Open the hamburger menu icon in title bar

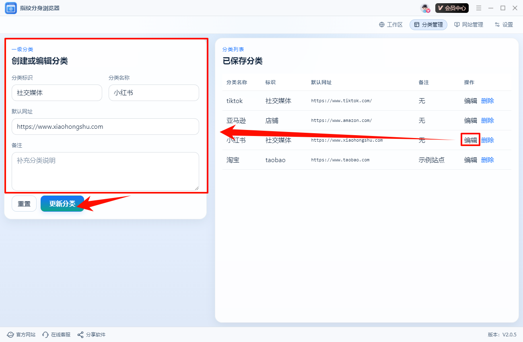[479, 8]
